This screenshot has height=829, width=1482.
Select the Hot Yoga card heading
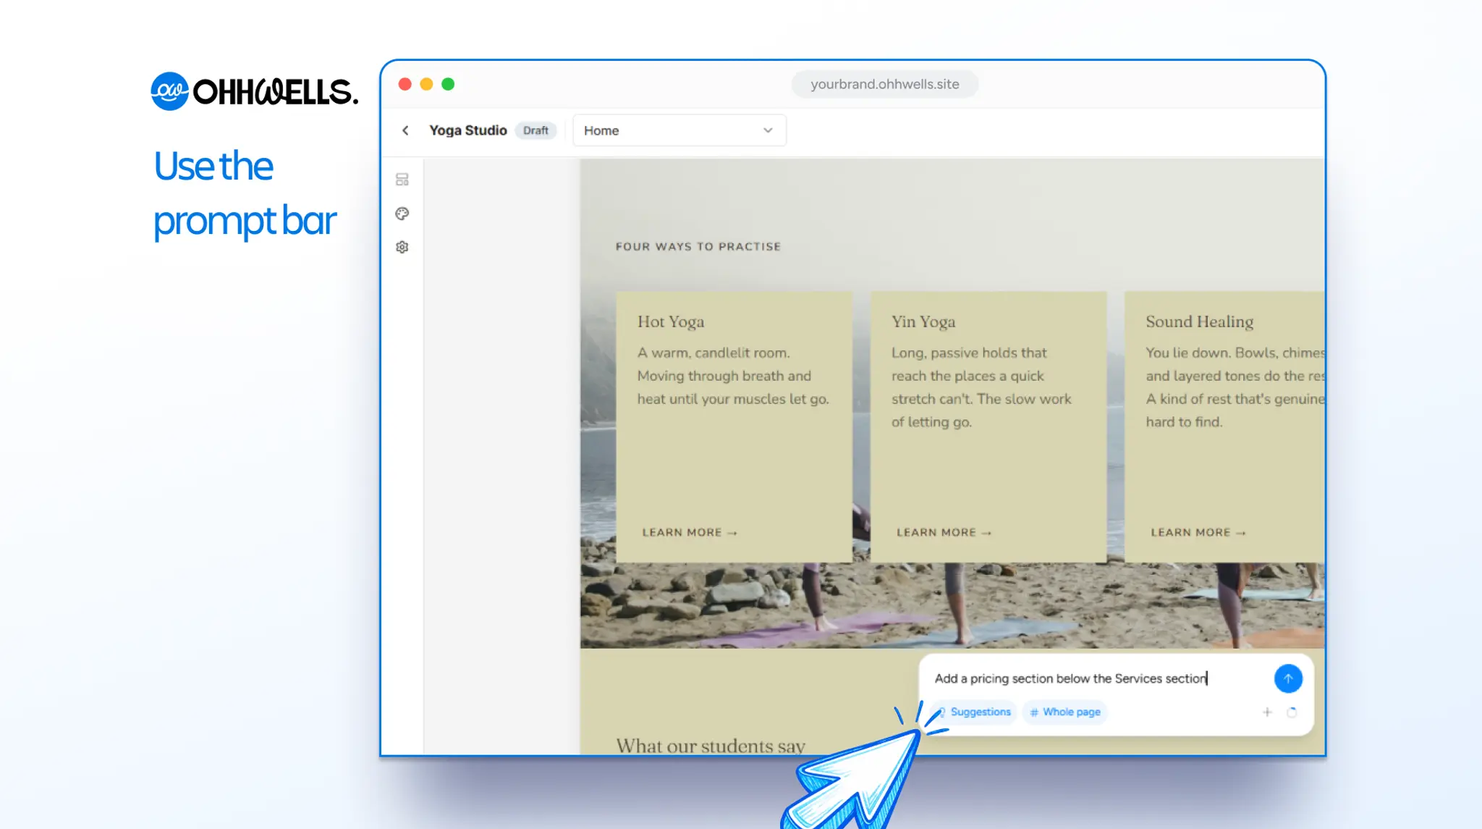tap(671, 321)
